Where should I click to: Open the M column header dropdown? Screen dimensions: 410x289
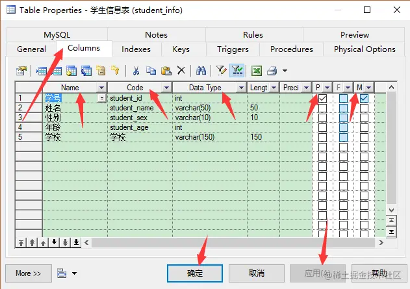(x=368, y=88)
